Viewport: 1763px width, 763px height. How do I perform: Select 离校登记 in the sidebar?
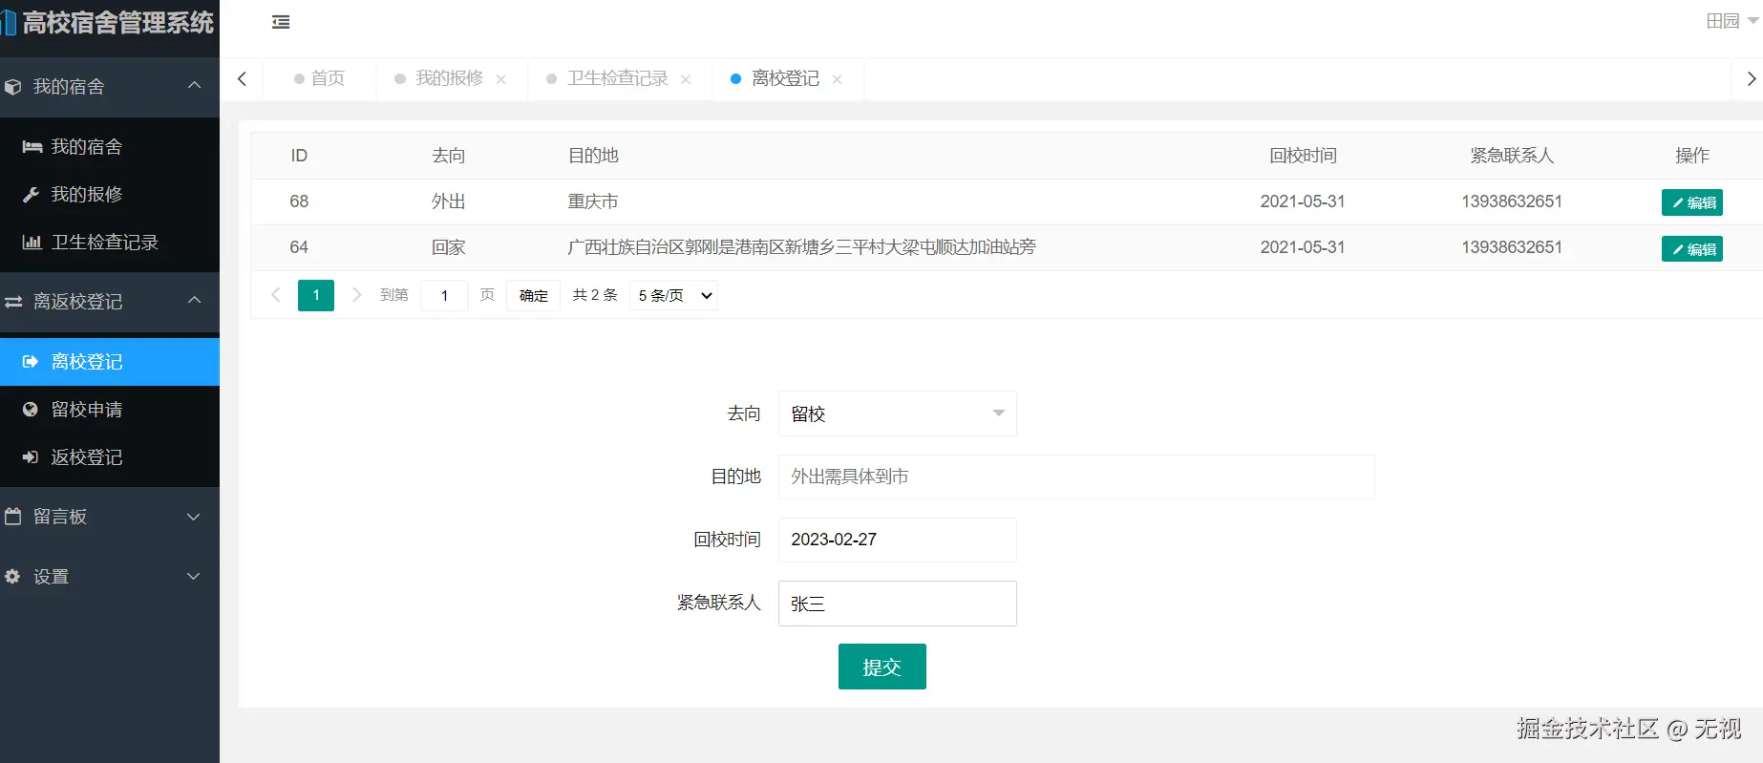(110, 362)
